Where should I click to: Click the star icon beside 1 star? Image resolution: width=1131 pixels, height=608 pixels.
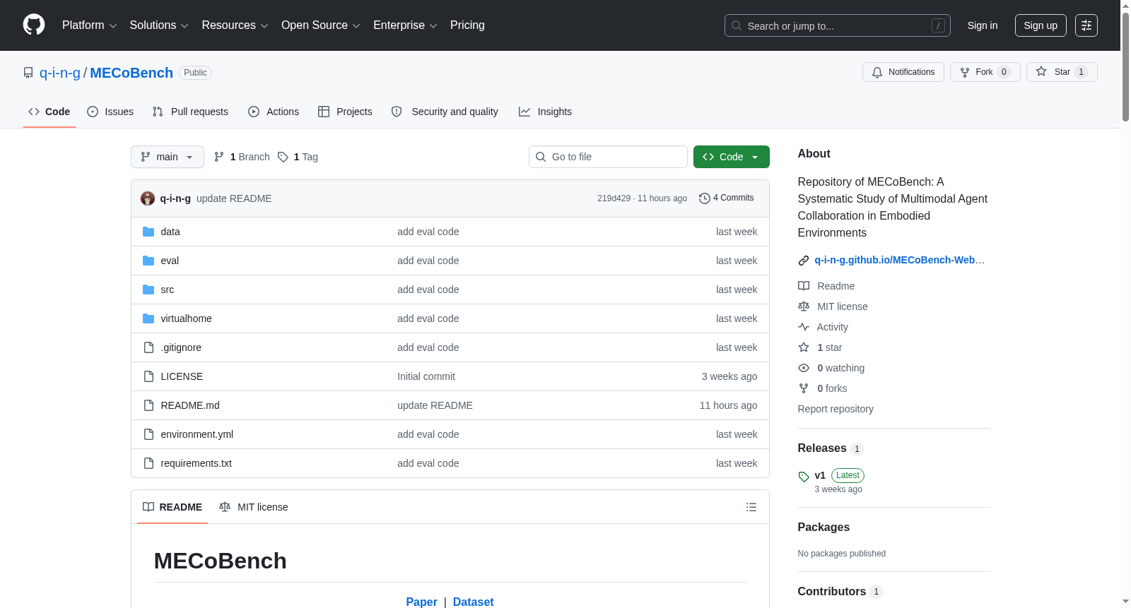(804, 347)
